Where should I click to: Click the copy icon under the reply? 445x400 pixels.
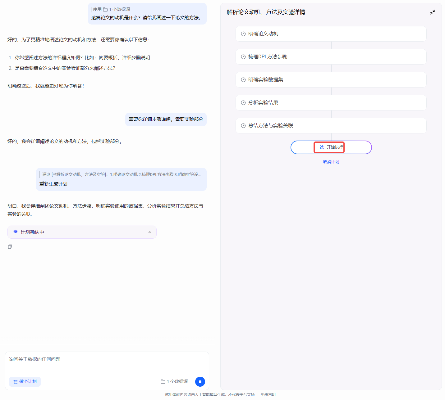click(x=10, y=247)
